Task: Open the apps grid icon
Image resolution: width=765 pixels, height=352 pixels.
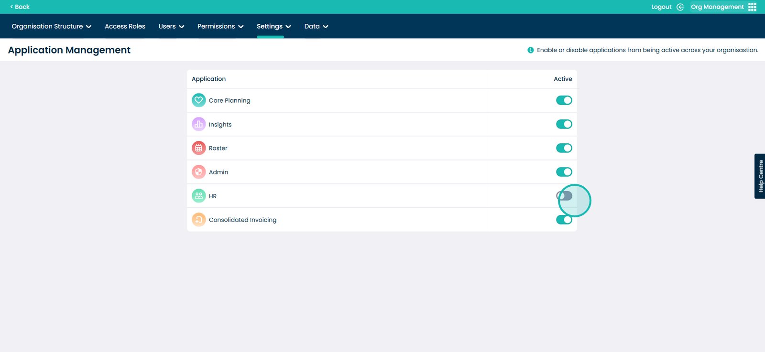Action: (752, 7)
